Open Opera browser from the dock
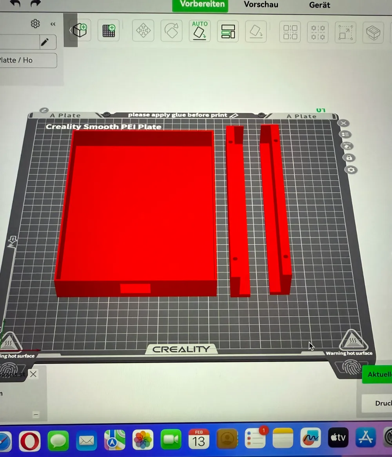 pos(30,441)
